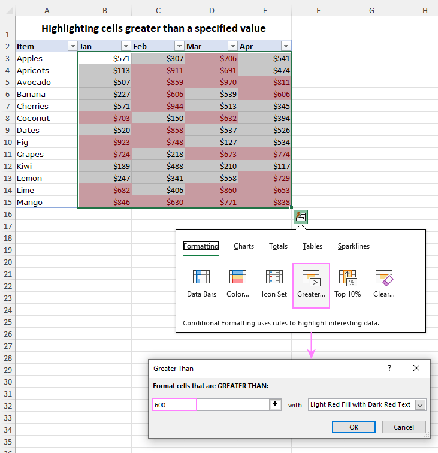Screen dimensions: 438x453
Task: Switch to the Charts tab
Action: point(244,246)
